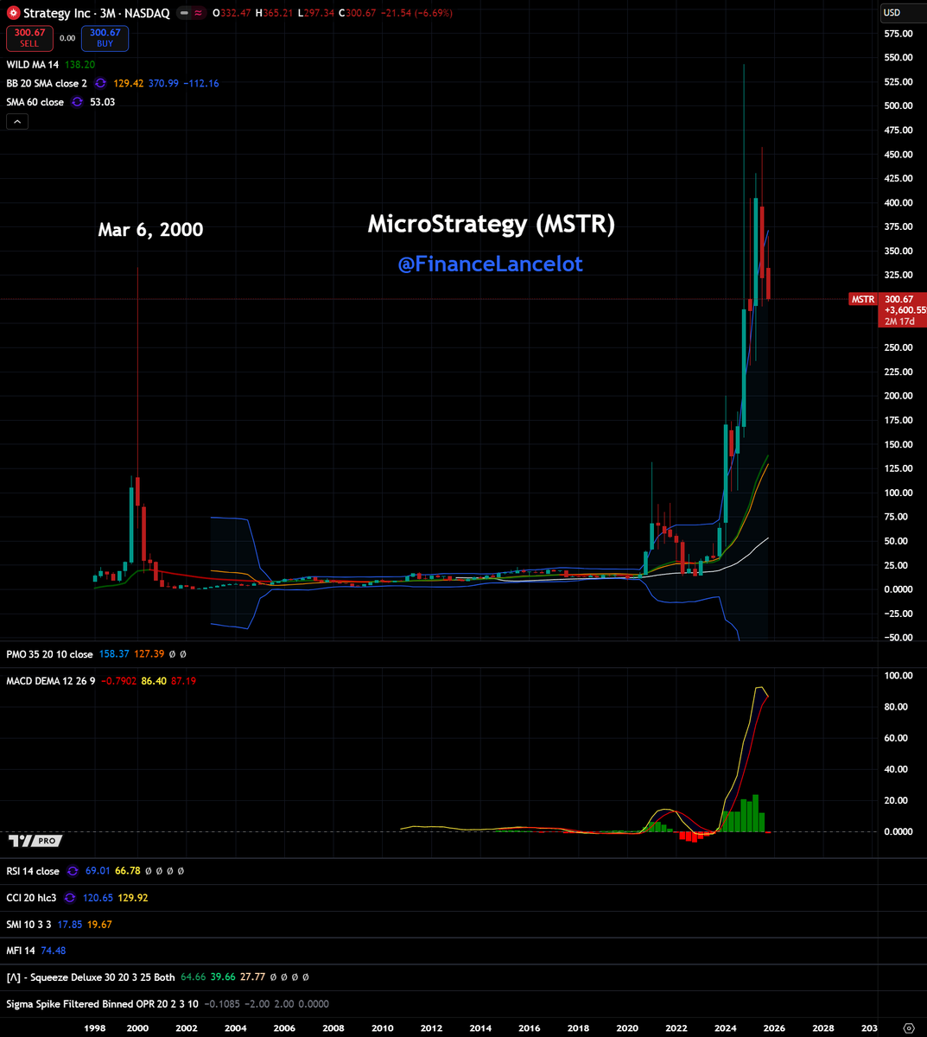This screenshot has height=1037, width=927.
Task: Select the SMA 60 close indicator legend
Action: [35, 102]
